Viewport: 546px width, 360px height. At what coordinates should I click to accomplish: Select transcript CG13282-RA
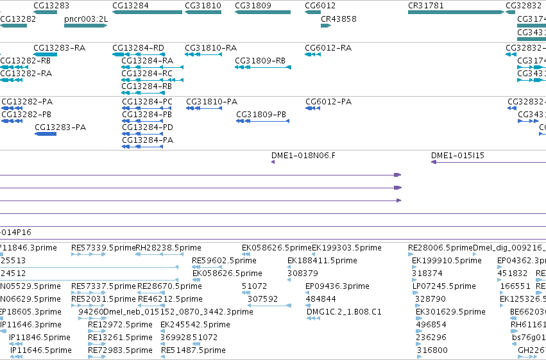(x=11, y=80)
